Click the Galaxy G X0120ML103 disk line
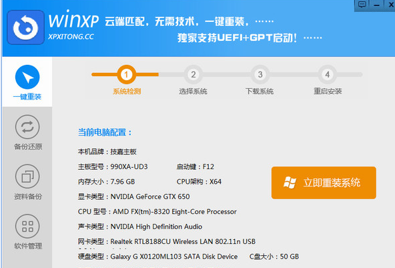The image size is (395, 268). (x=157, y=257)
